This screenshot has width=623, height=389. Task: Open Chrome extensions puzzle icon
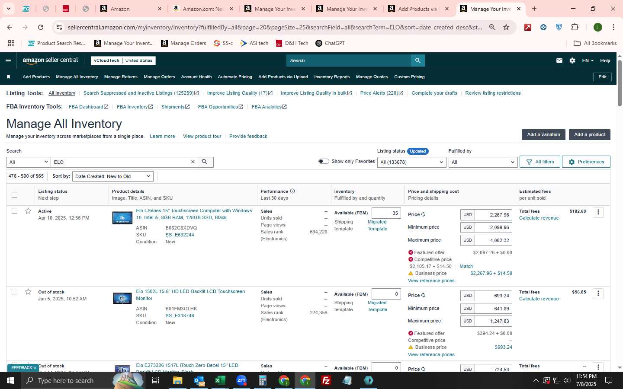575,27
